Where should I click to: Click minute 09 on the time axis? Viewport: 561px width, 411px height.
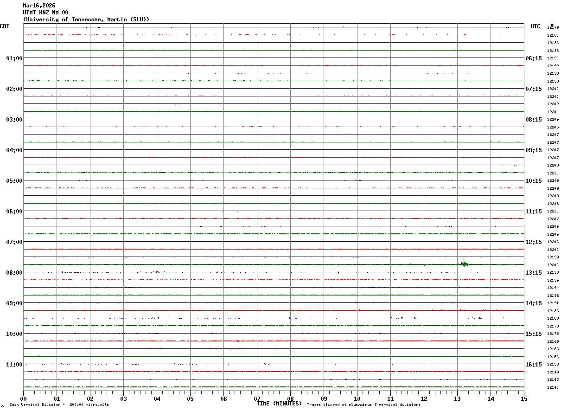[324, 398]
